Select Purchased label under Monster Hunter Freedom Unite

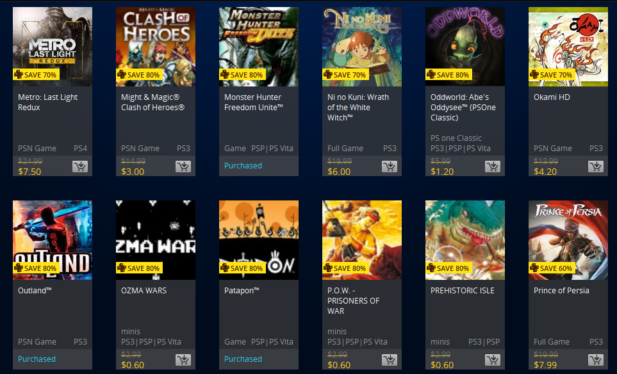pos(243,166)
